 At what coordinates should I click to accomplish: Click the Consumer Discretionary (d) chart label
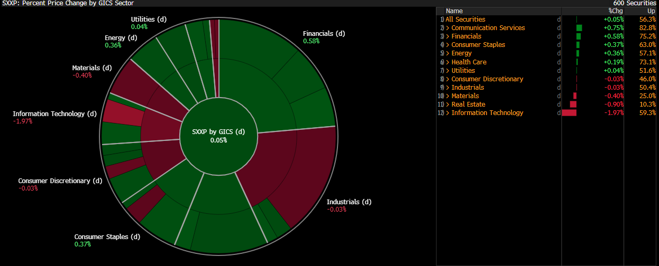coord(60,181)
